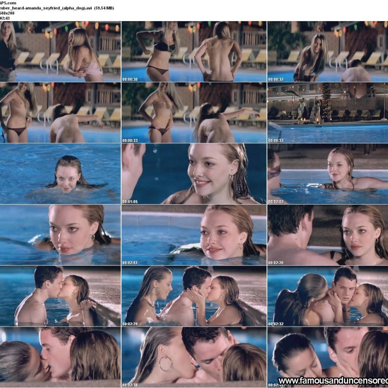
Task: Select the thumbnail timestamped 00:00:32
Action: (327, 51)
